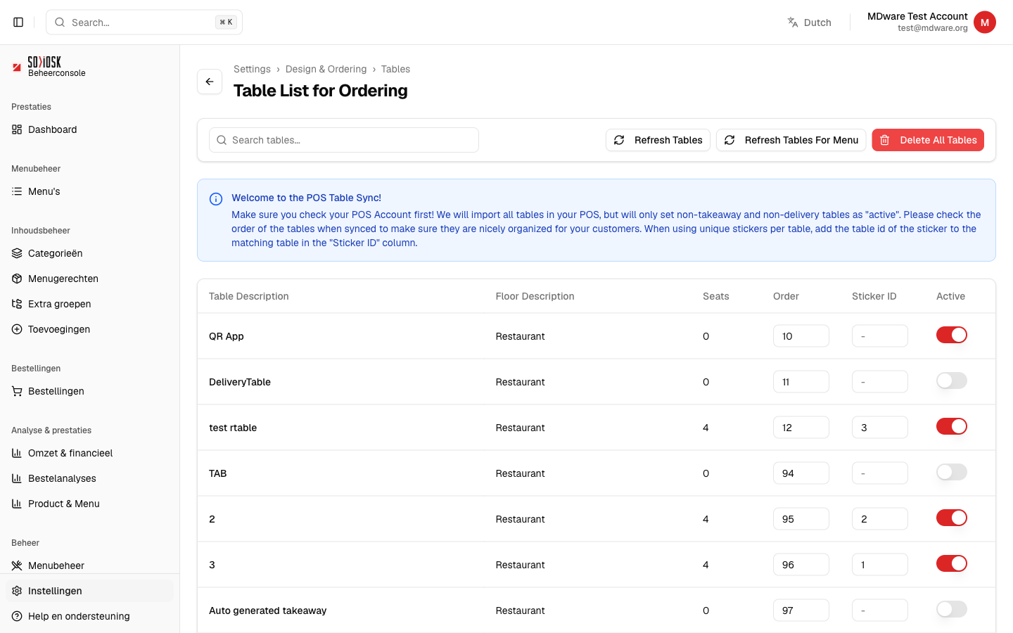Screen dimensions: 1013x633
Task: Click the Menugerechten box icon
Action: (x=17, y=279)
